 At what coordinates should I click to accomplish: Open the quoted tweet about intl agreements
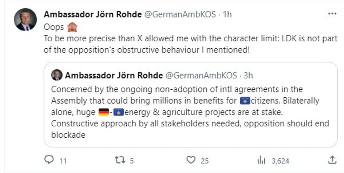pos(190,112)
